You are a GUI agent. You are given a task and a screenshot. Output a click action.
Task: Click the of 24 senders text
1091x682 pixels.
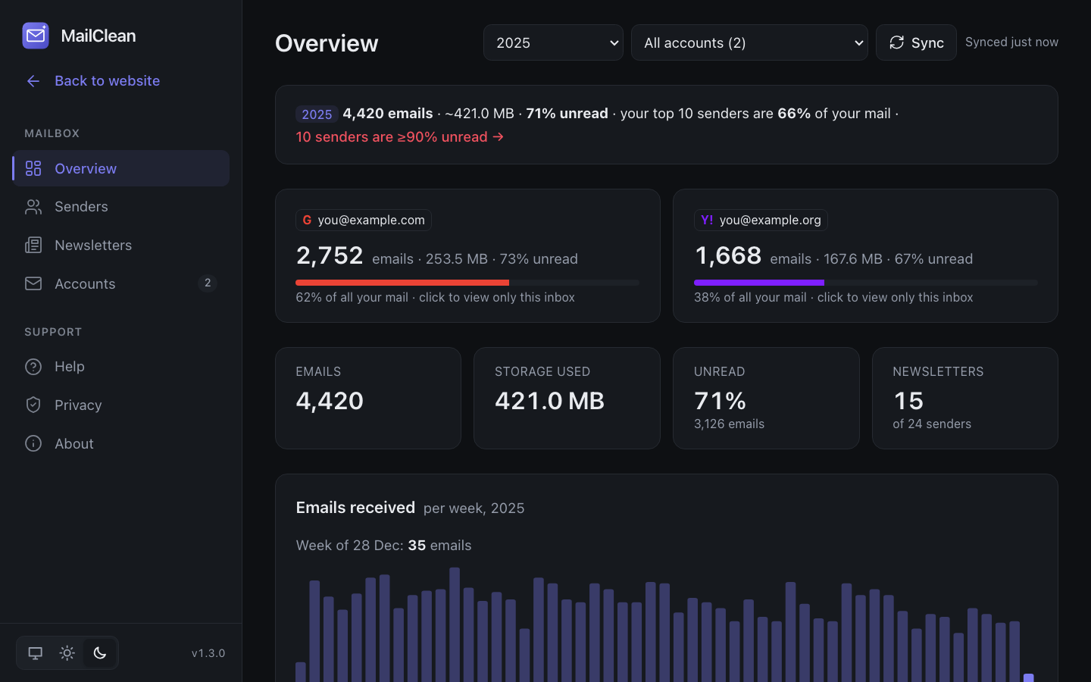[932, 424]
